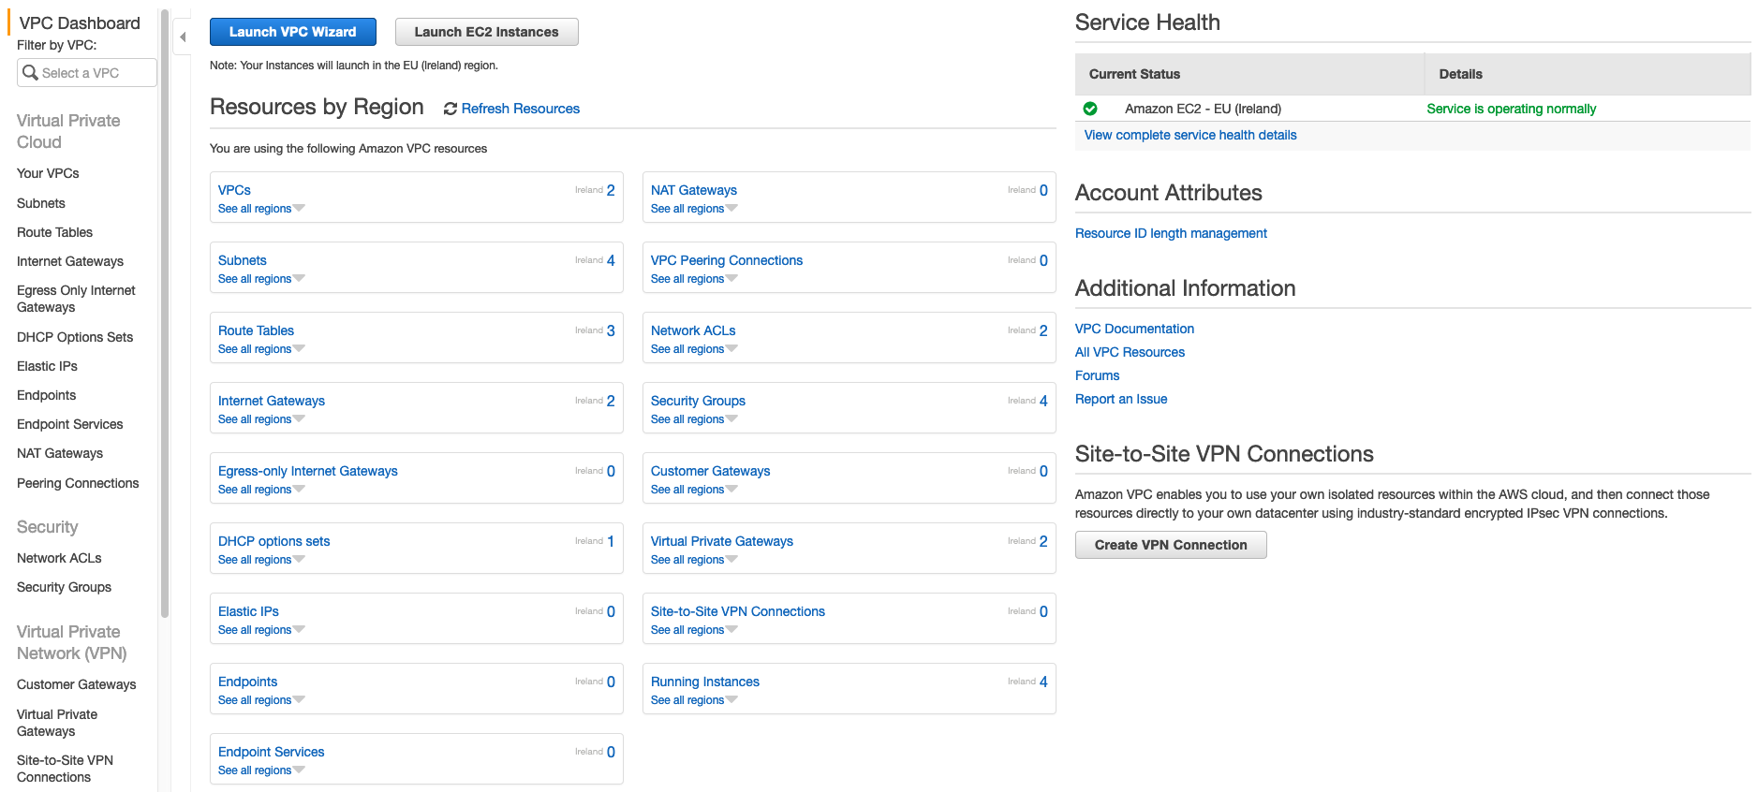Image resolution: width=1758 pixels, height=792 pixels.
Task: Expand See all regions under Elastic IPs card
Action: pos(261,630)
